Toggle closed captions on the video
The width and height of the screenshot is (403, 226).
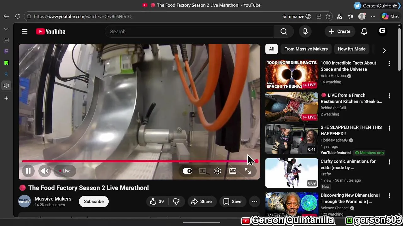[202, 171]
